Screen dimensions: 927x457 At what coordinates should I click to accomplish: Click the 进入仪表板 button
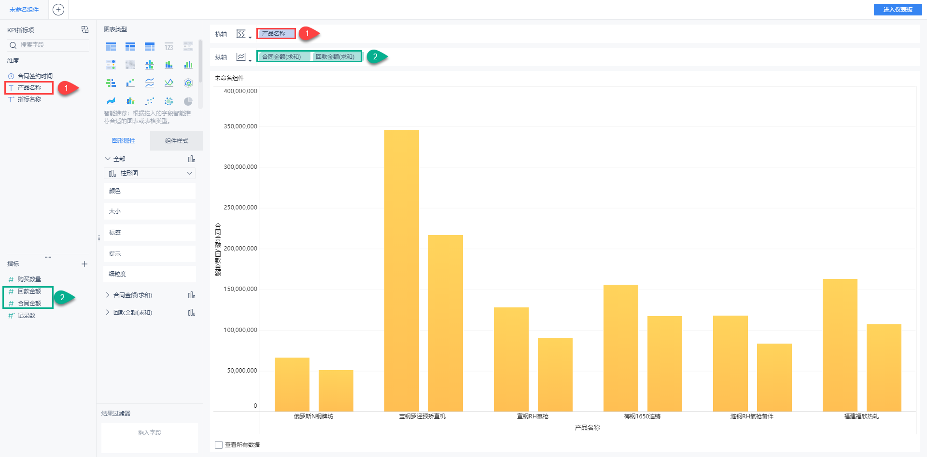(898, 10)
